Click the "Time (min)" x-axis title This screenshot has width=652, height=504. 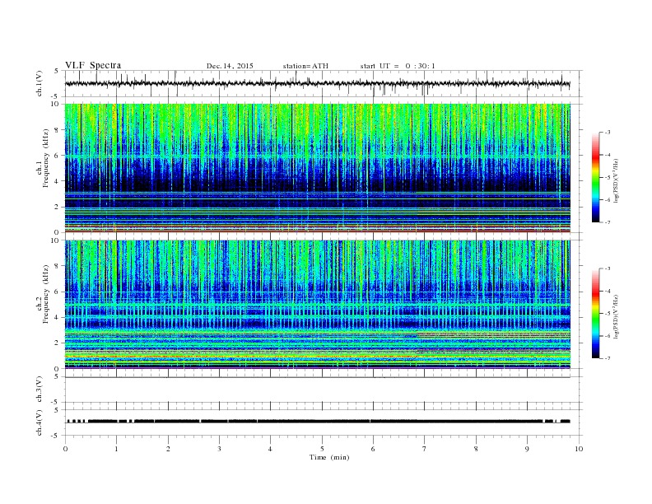pyautogui.click(x=329, y=457)
